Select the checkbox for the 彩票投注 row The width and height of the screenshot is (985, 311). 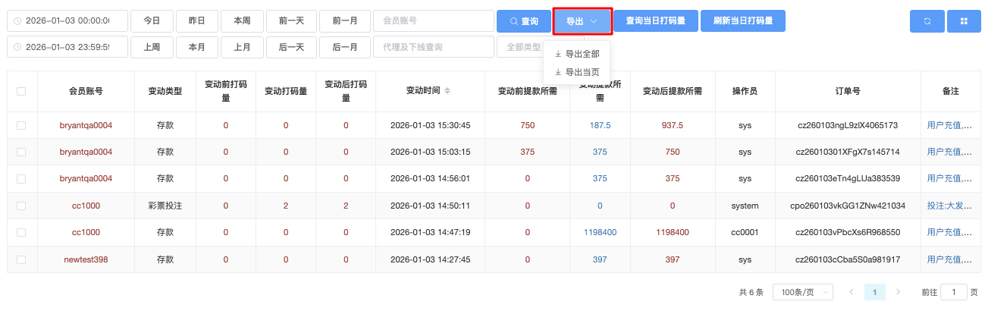[x=21, y=206]
